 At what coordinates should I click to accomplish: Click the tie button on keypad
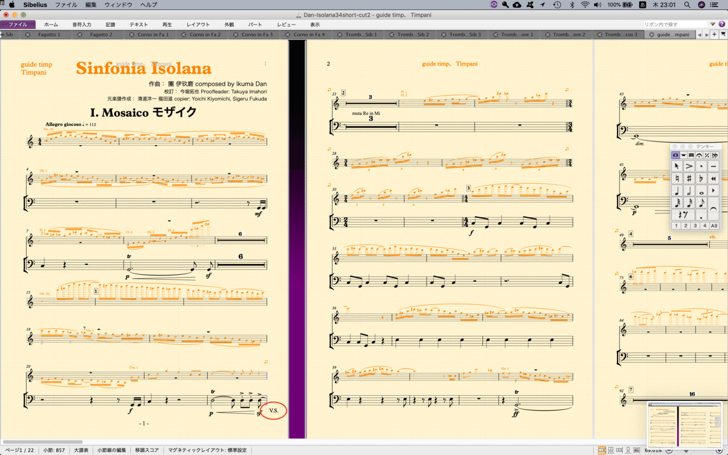tap(713, 209)
